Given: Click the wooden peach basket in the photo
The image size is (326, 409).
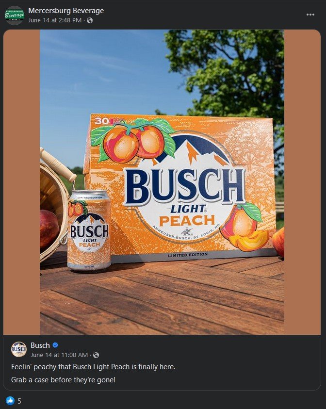Looking at the screenshot, I should 53,206.
